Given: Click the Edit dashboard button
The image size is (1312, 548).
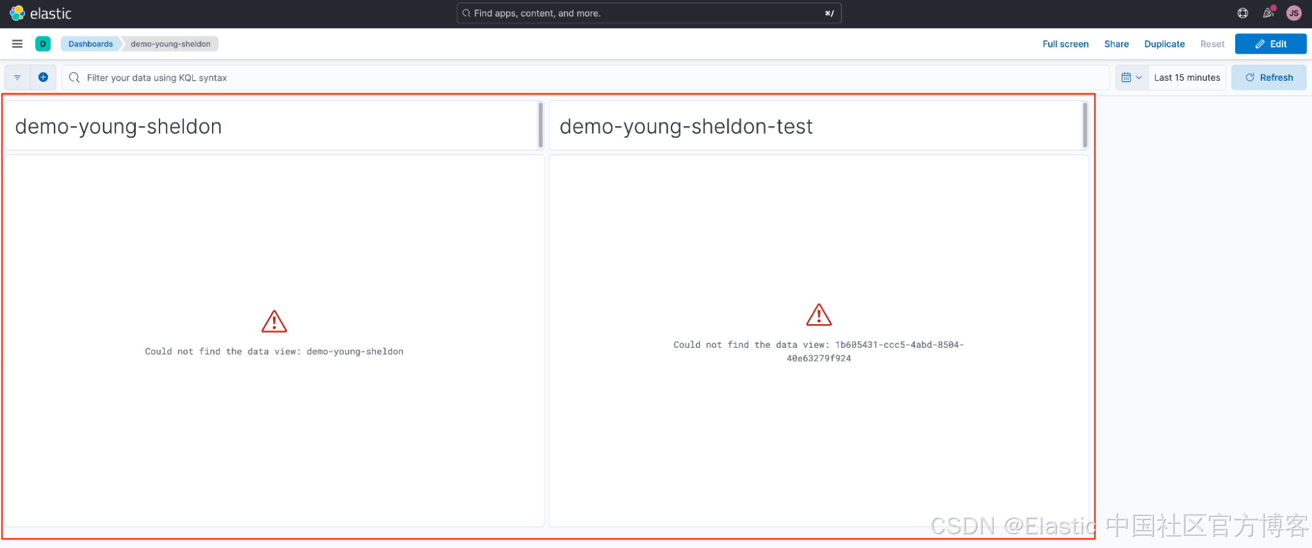Looking at the screenshot, I should coord(1271,44).
